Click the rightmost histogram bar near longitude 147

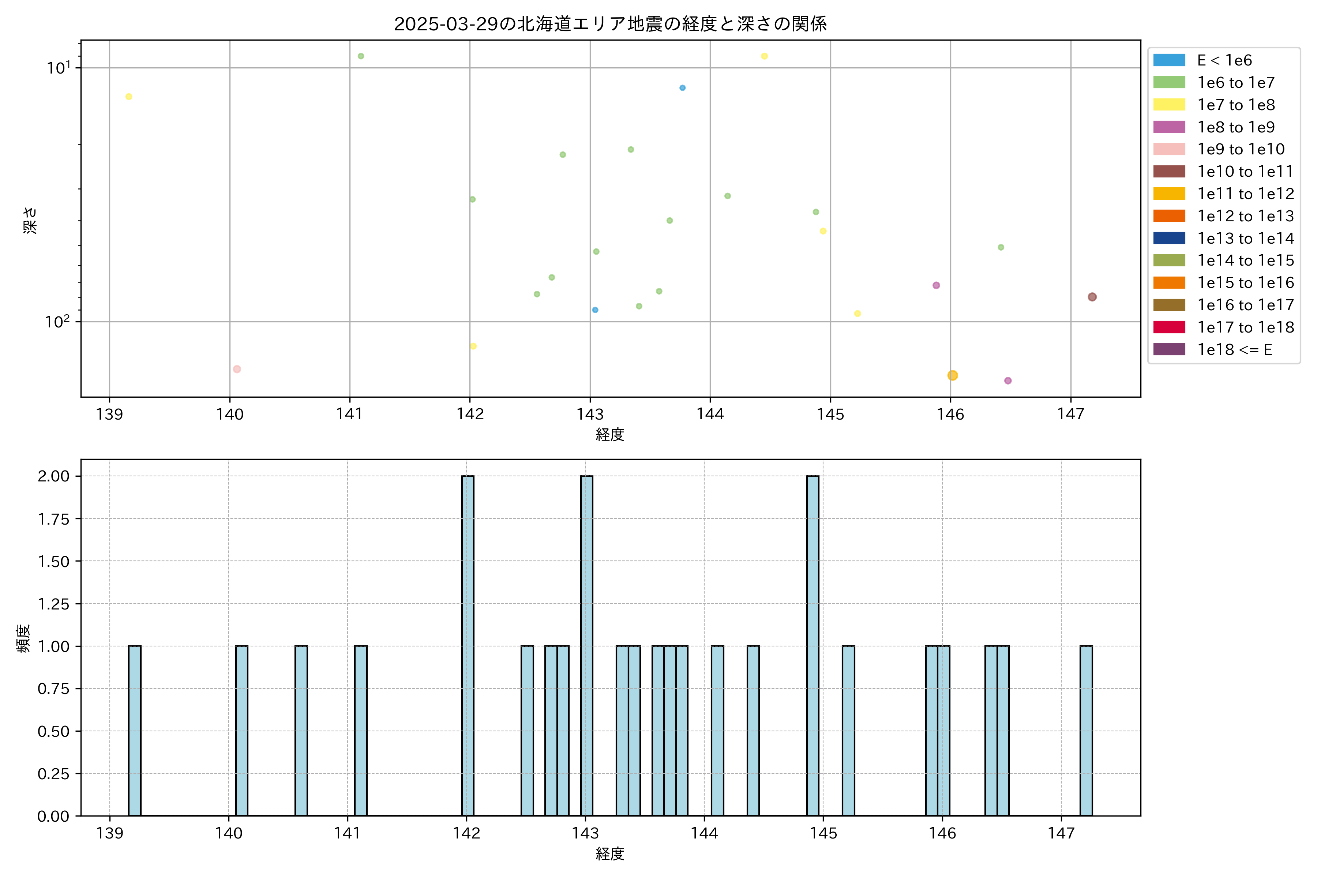coord(1086,730)
